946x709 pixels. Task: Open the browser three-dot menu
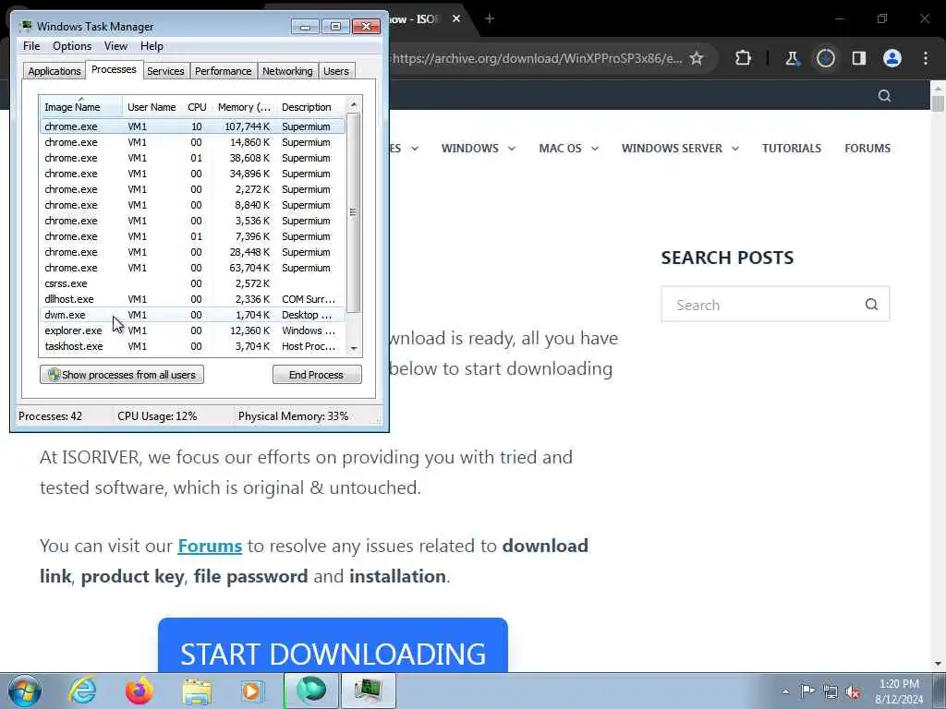[x=926, y=58]
